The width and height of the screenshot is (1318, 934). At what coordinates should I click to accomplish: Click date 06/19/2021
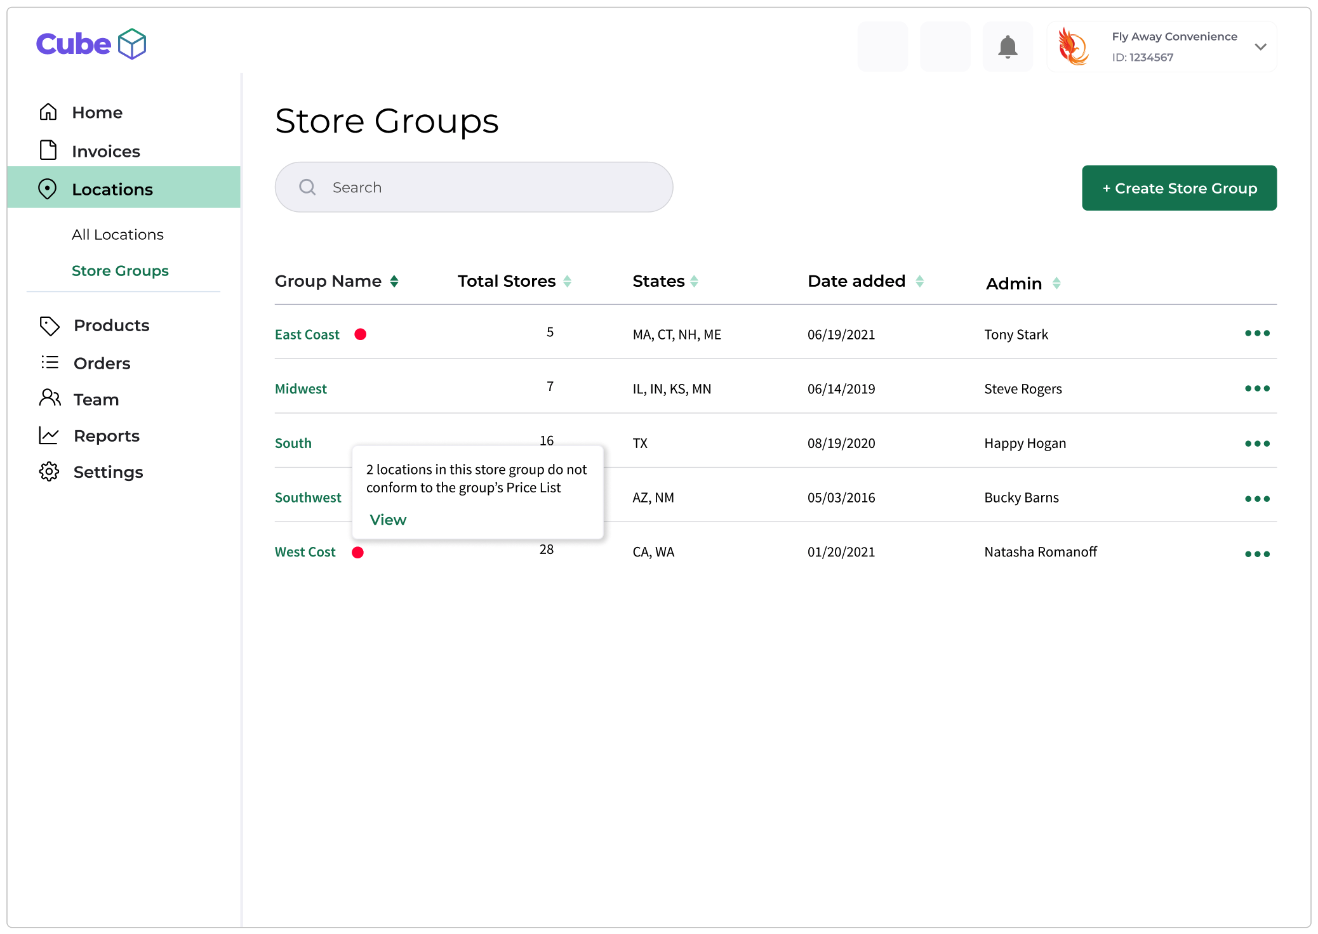tap(841, 334)
